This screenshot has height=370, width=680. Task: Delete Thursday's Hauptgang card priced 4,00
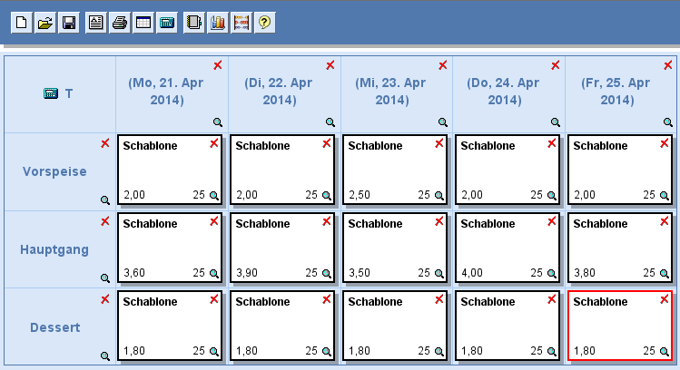(552, 221)
